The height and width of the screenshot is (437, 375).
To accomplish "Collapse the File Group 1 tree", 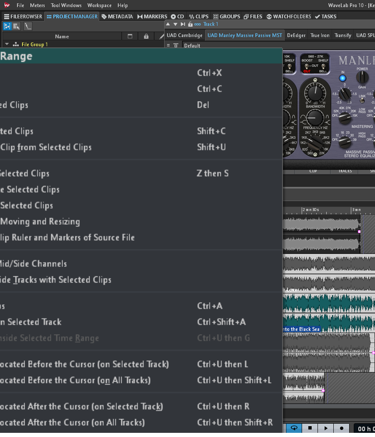I will point(7,44).
